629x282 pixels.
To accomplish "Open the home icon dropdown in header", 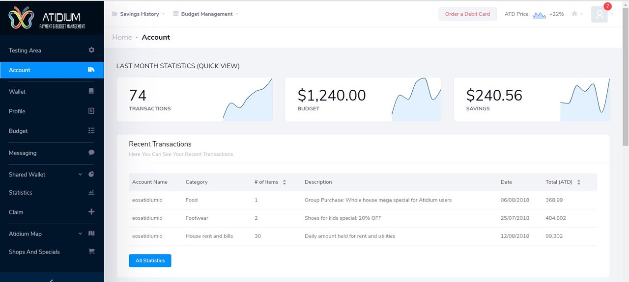I will 577,14.
